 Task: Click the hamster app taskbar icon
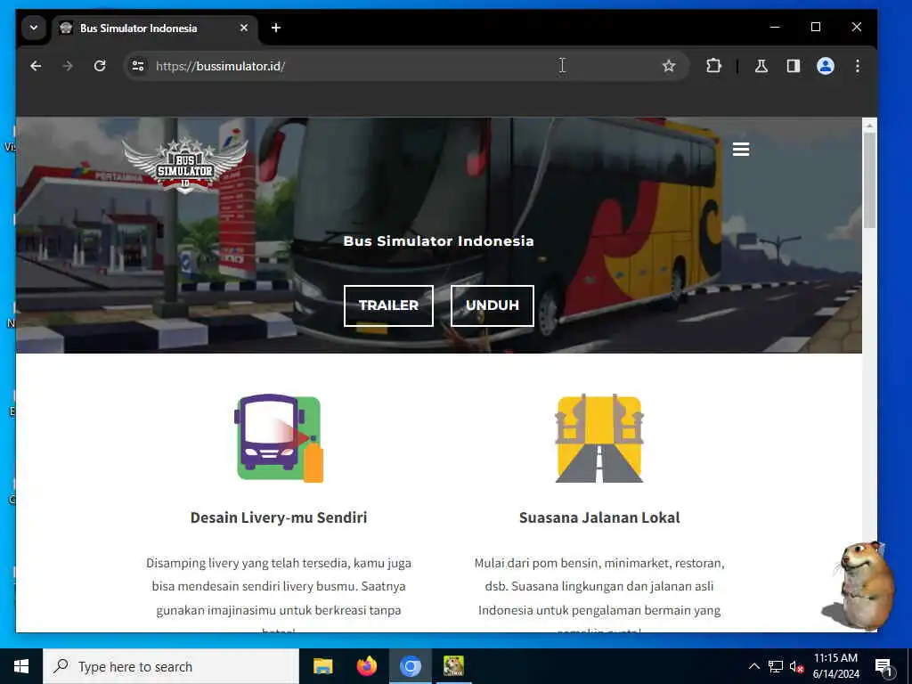453,666
